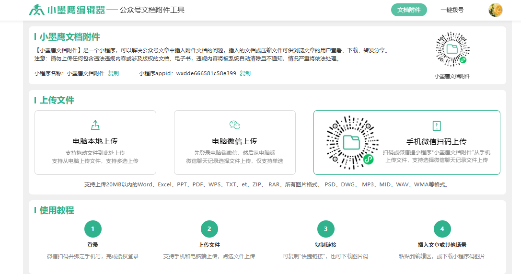The image size is (521, 274).
Task: Click the text 可复制"快捷链接"，也可下载图片码
Action: click(x=325, y=256)
